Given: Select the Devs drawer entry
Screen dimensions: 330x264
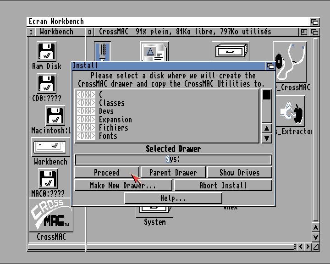Looking at the screenshot, I should (x=106, y=111).
